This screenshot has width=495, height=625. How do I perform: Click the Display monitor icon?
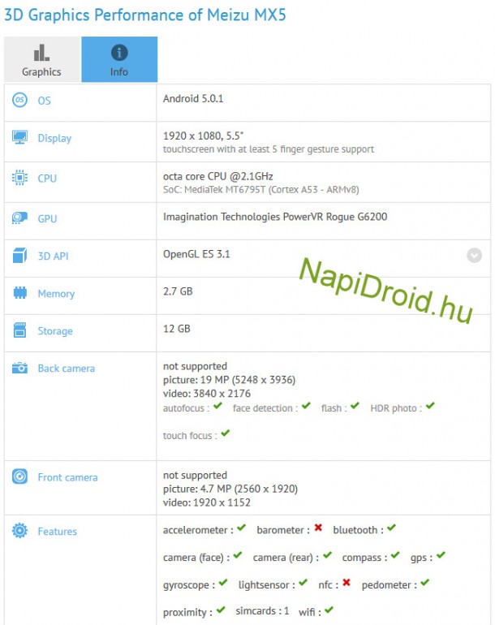pyautogui.click(x=20, y=138)
